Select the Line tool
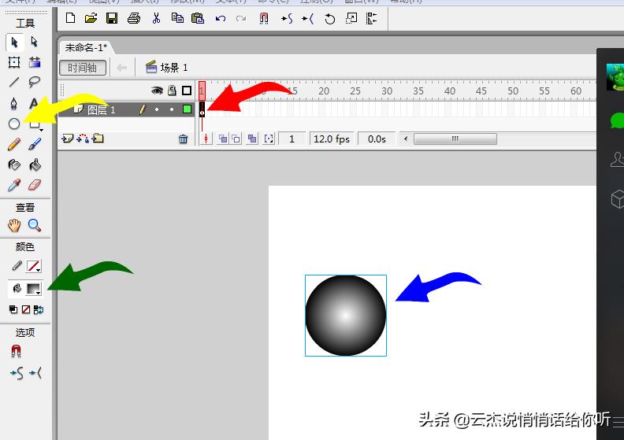 14,82
